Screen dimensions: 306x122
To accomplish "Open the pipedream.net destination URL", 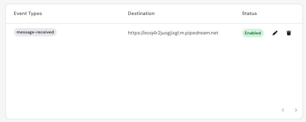I will pos(173,33).
